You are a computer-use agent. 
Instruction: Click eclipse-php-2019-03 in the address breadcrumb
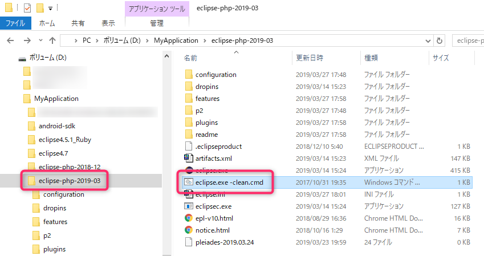(x=242, y=40)
